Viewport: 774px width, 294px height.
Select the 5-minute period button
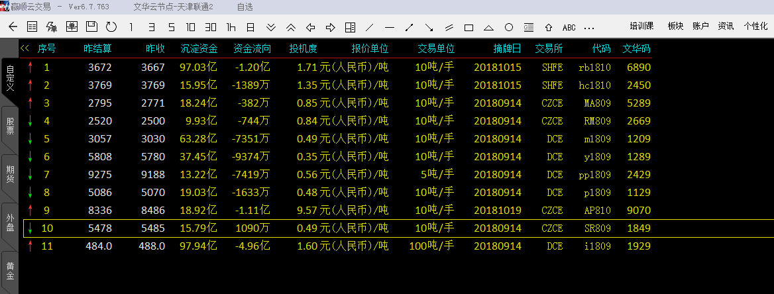coord(171,27)
